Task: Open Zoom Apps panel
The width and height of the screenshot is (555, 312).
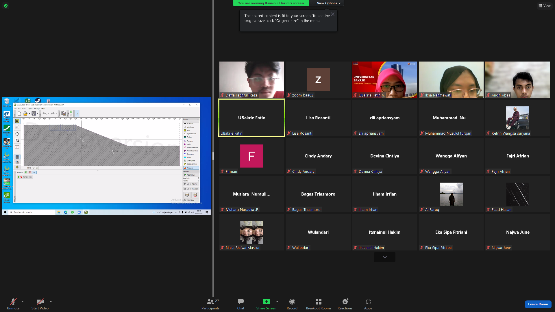Action: [x=368, y=304]
